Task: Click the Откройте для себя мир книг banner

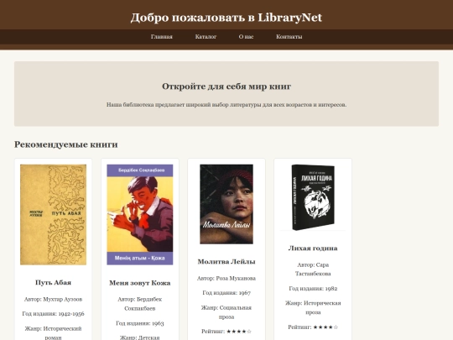Action: (x=226, y=94)
